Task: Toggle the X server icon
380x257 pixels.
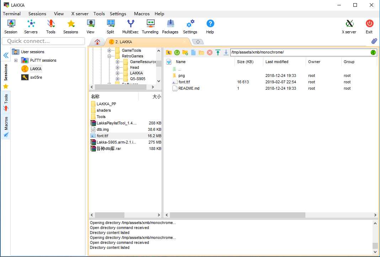Action: pyautogui.click(x=349, y=27)
